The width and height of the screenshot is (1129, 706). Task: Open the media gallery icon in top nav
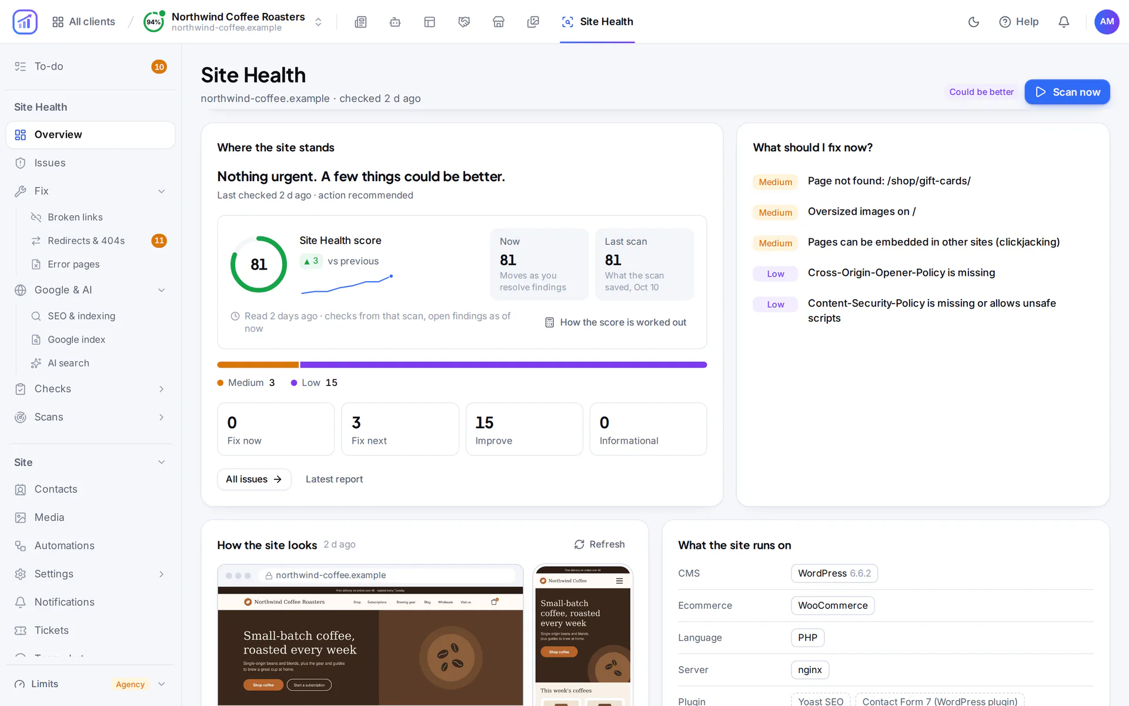tap(533, 22)
